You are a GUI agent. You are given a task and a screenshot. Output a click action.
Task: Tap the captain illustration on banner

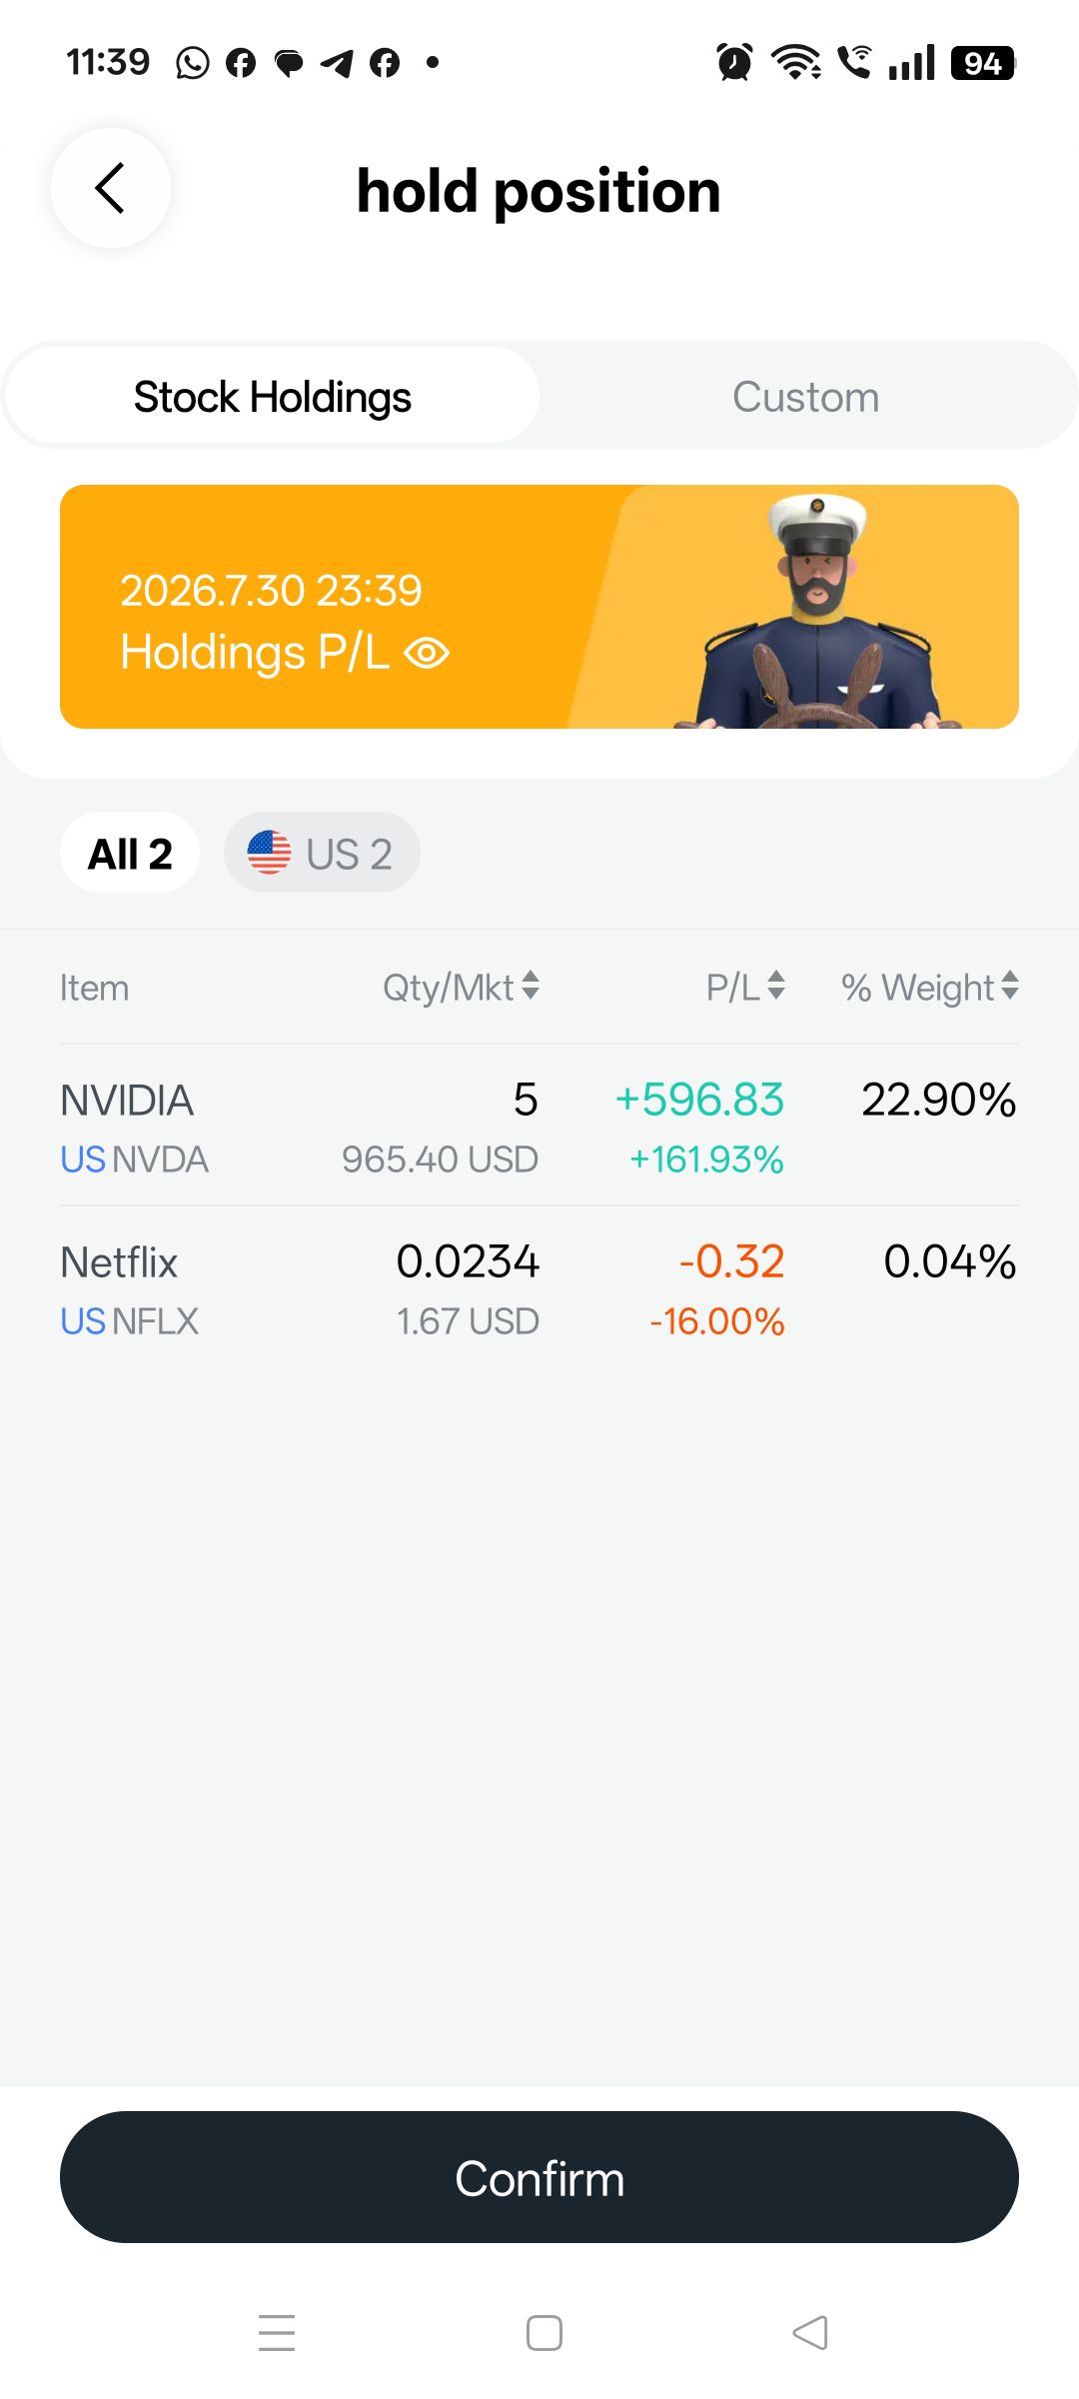tap(819, 612)
